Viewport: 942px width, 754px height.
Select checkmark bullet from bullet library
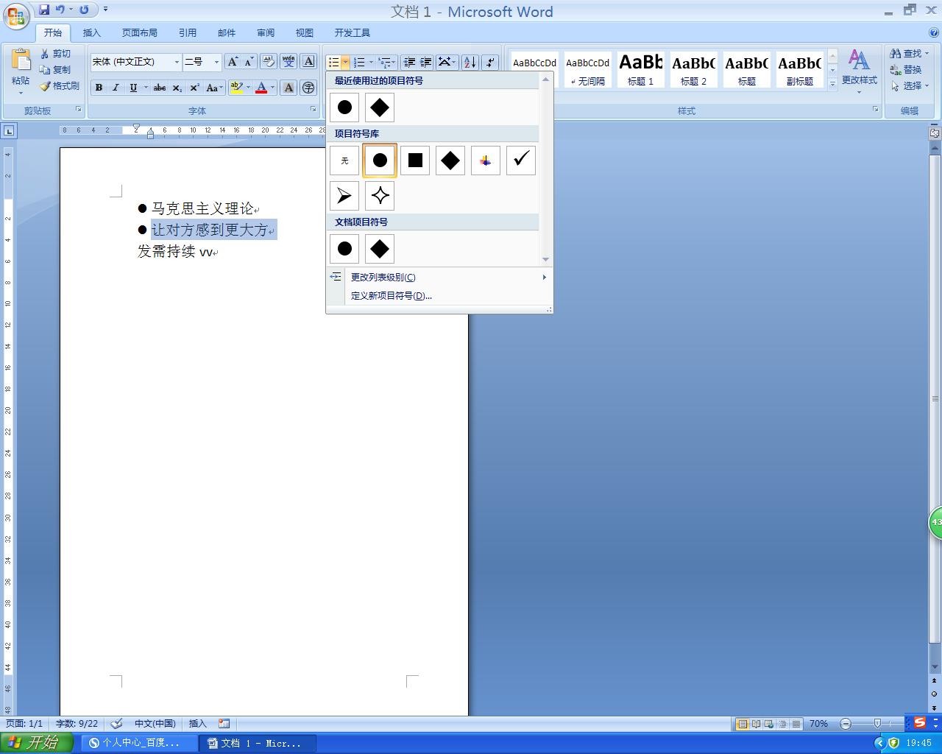[521, 161]
